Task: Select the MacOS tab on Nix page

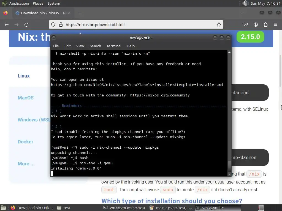Action: 26,98
